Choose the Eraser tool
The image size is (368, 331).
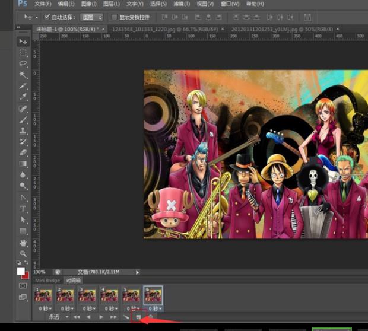[x=23, y=152]
